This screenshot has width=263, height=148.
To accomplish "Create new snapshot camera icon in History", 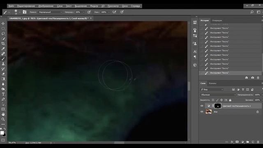I will [252, 78].
